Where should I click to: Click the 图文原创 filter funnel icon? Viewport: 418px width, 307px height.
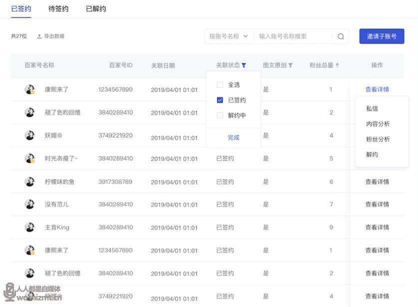click(x=291, y=65)
